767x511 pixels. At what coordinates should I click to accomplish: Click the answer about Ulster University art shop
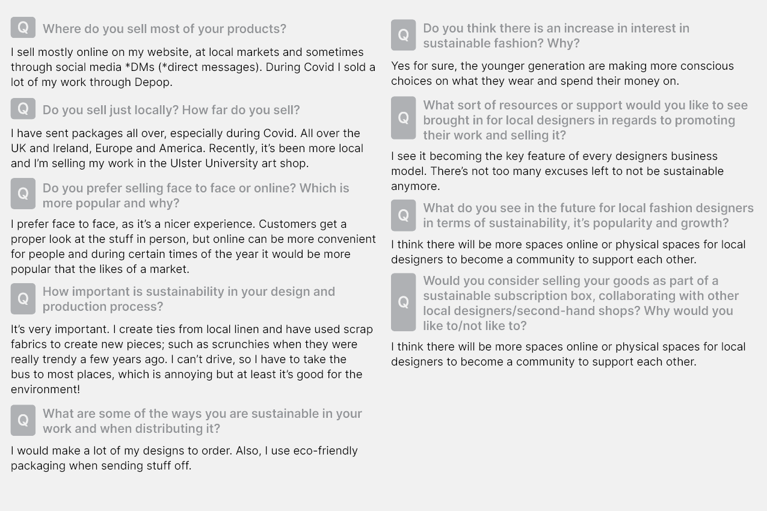click(186, 148)
